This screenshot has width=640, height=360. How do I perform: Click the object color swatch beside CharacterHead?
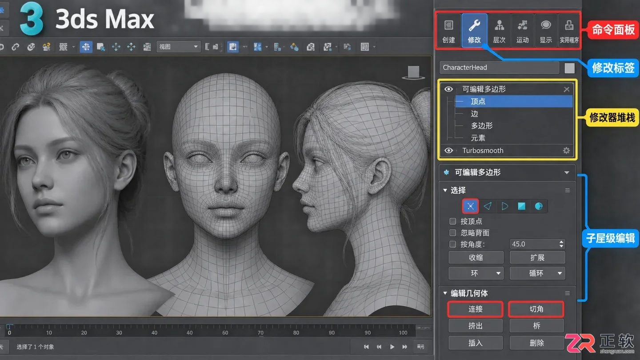569,68
